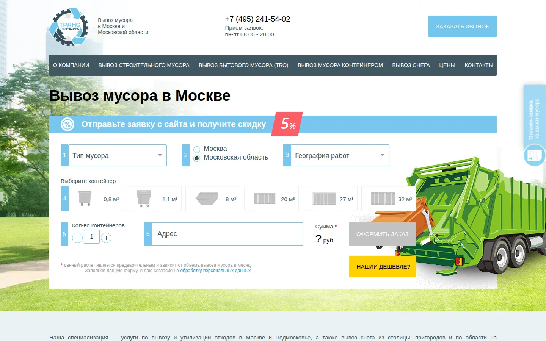546x341 pixels.
Task: Click the TransTechResurs company logo
Action: (69, 27)
